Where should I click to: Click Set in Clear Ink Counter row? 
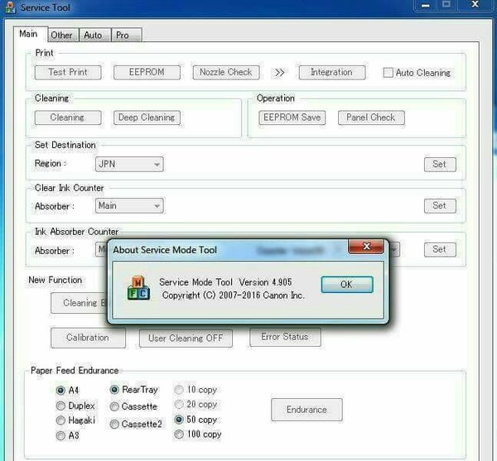coord(440,206)
